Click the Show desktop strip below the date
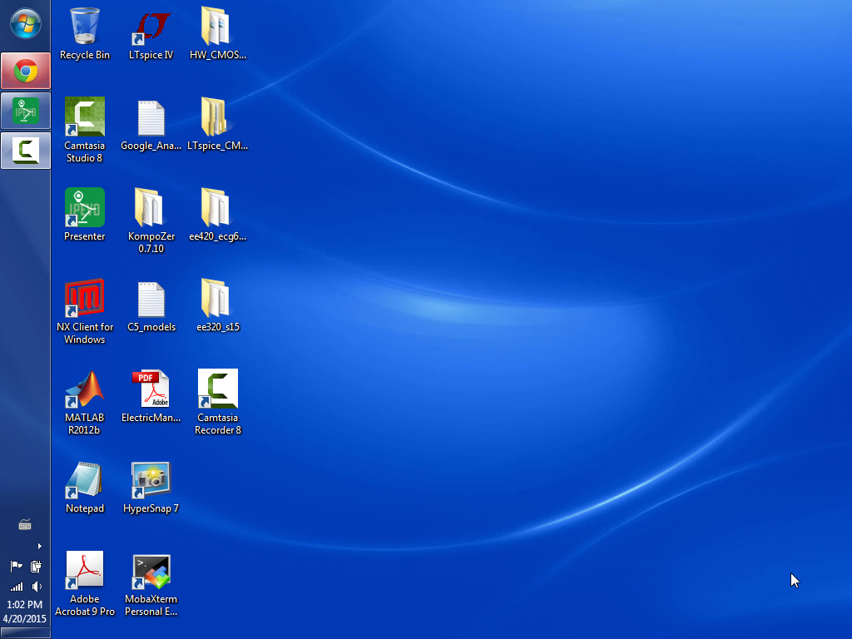The image size is (852, 639). [25, 634]
